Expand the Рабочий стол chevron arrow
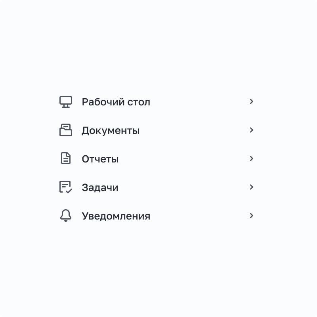 tap(251, 101)
